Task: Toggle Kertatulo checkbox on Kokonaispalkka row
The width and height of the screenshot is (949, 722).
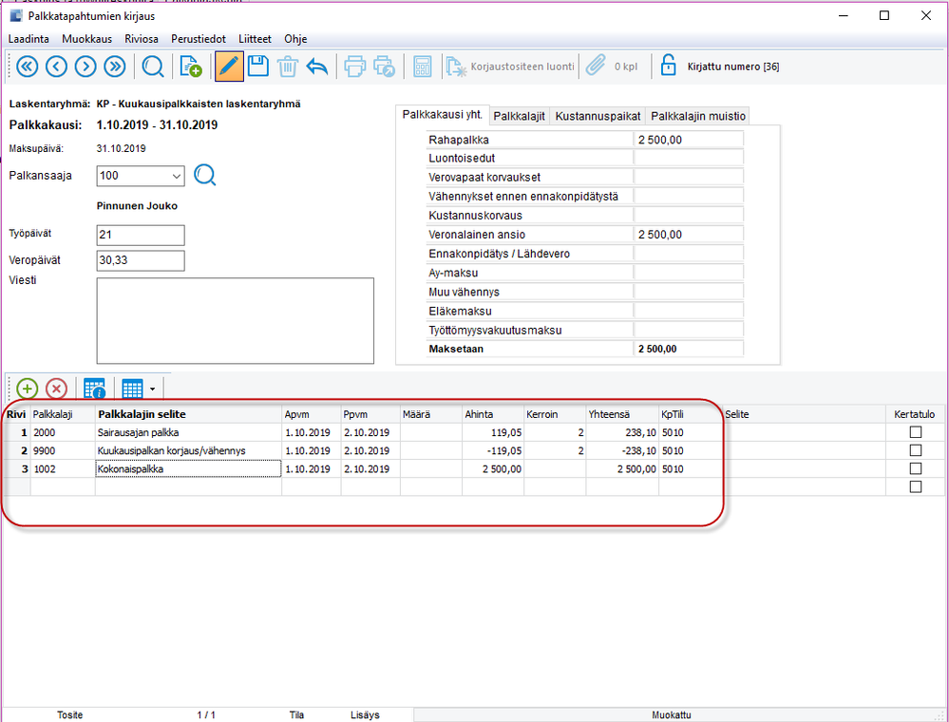Action: click(x=916, y=468)
